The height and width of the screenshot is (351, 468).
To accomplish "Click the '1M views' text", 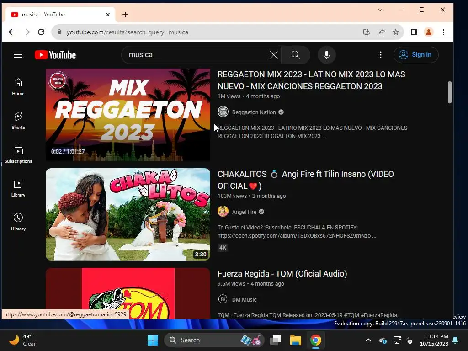I will click(229, 96).
